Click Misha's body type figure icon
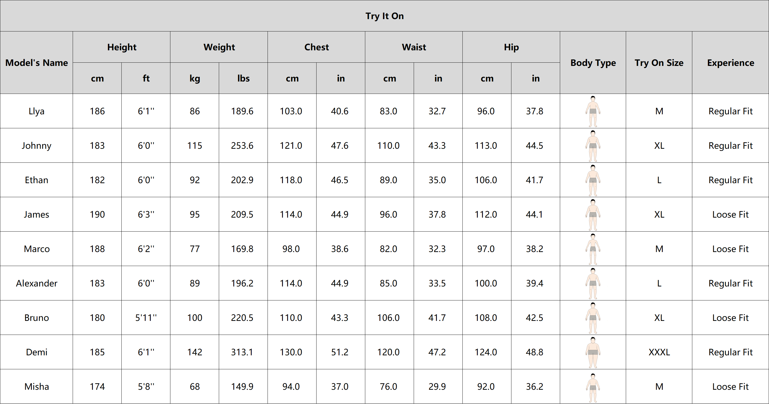Viewport: 769px width, 404px height. click(593, 387)
